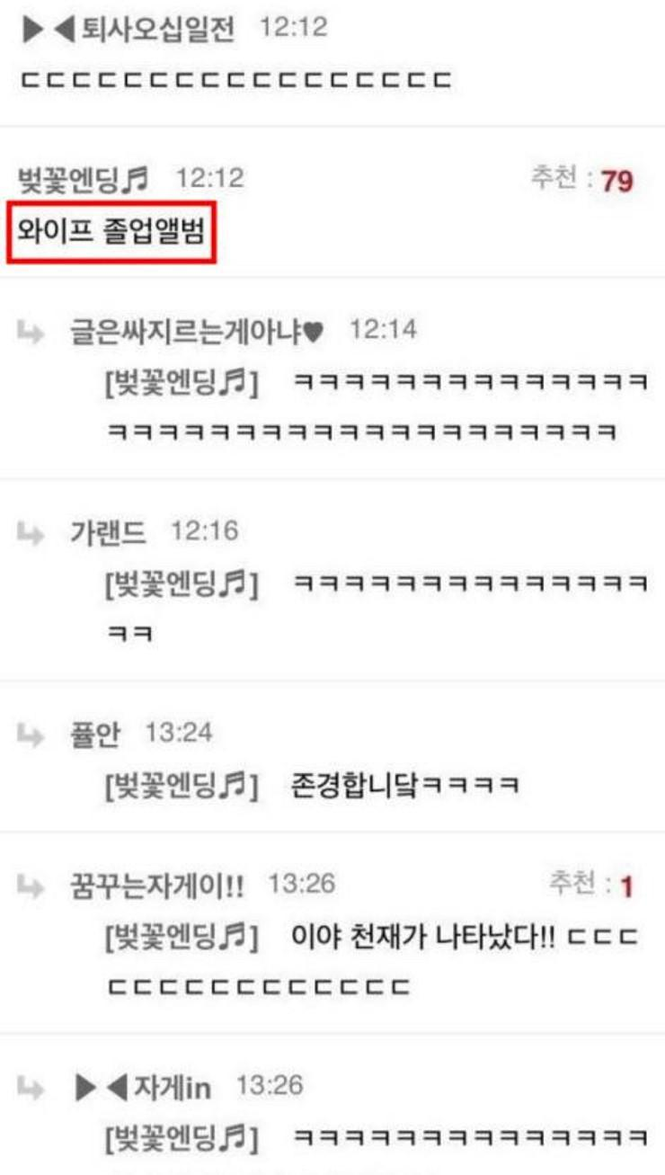The height and width of the screenshot is (1175, 665).
Task: Click the reply arrow icon beside 자게in
Action: coord(31,1088)
